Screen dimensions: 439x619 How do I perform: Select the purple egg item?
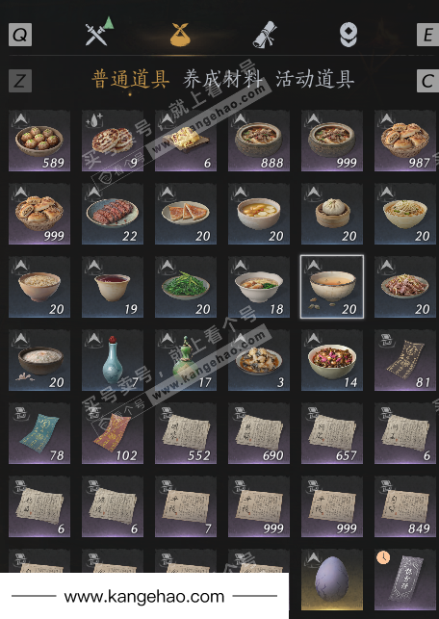pyautogui.click(x=332, y=580)
